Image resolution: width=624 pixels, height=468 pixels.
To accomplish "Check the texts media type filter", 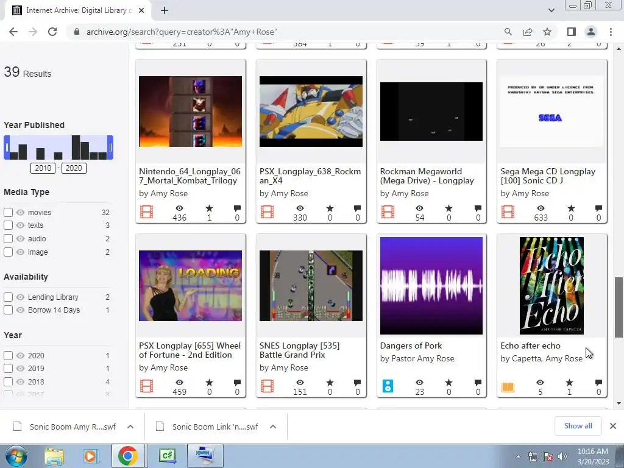I will 9,225.
